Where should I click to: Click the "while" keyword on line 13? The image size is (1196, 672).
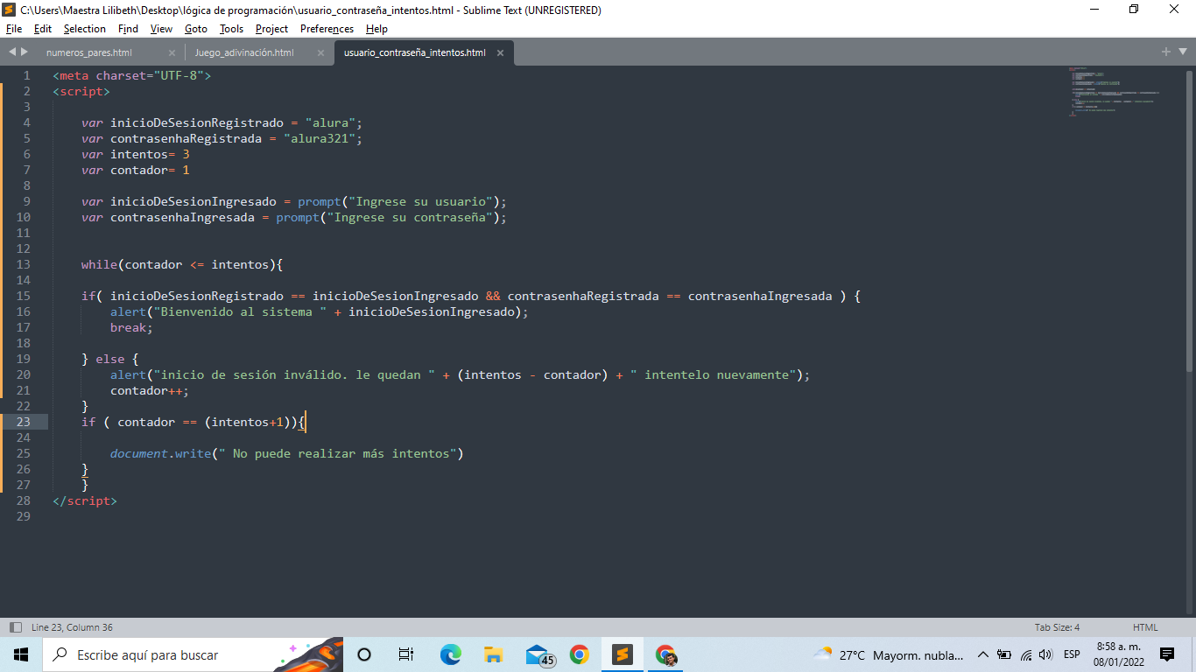point(99,264)
